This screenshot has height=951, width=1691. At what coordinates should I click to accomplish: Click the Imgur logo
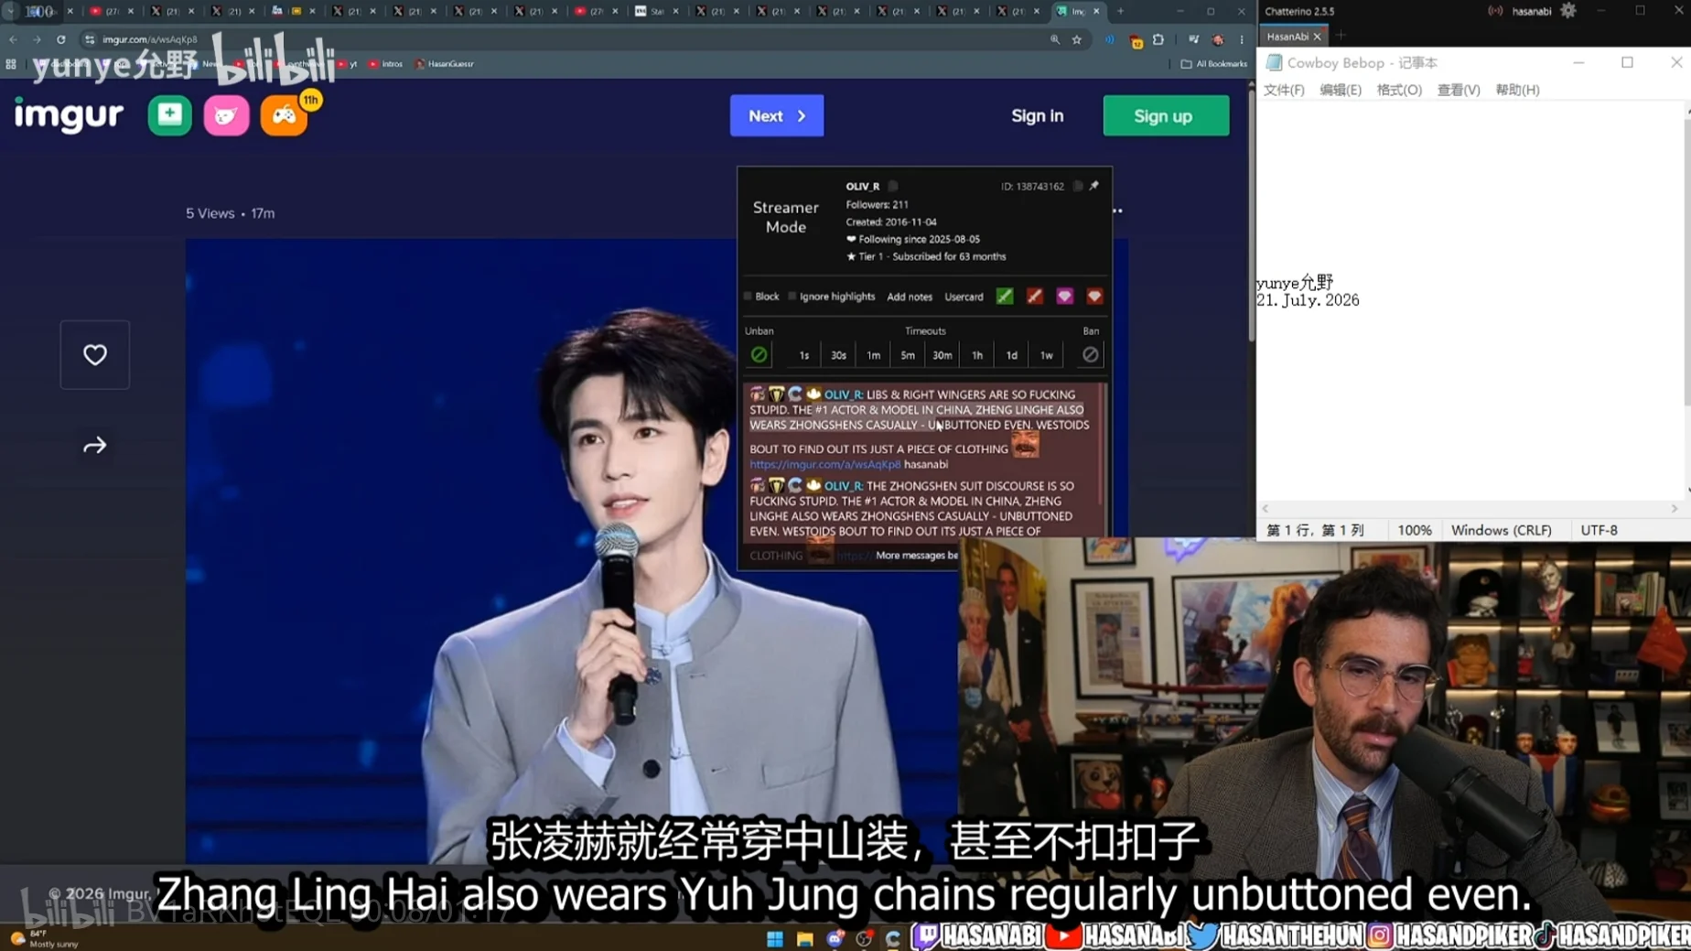click(x=69, y=115)
